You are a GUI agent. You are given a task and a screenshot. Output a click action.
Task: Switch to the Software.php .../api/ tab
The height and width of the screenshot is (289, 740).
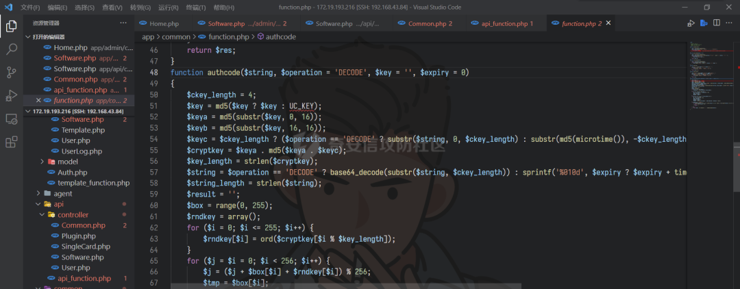(x=348, y=23)
